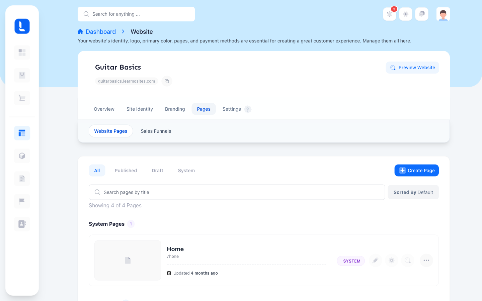Open the contacts book sidebar icon
The width and height of the screenshot is (482, 301).
[x=22, y=224]
